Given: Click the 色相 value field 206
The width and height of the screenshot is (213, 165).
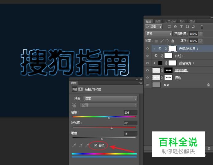Looking at the screenshot, I should (x=131, y=112).
